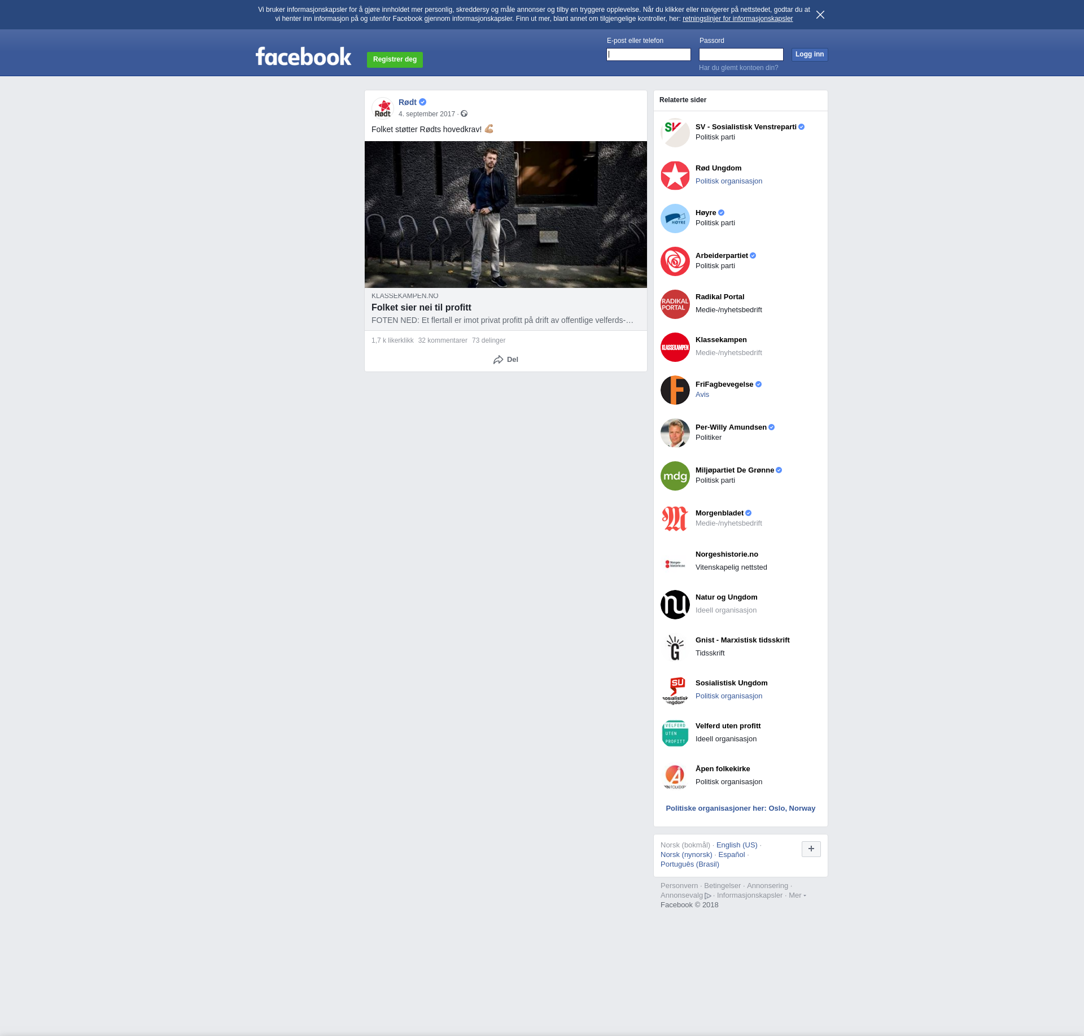Screen dimensions: 1084x1036
Task: Open the article photo thumbnail
Action: [x=506, y=215]
